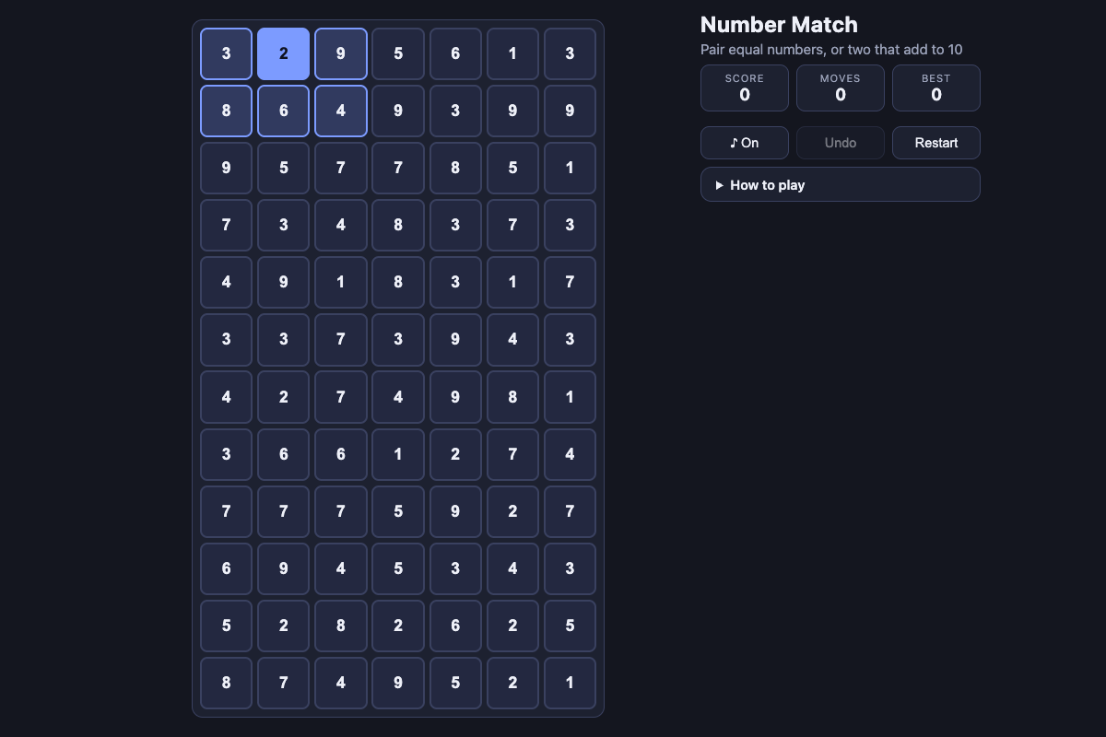The height and width of the screenshot is (737, 1106).
Task: Select the 9 tile in the first row
Action: tap(341, 53)
